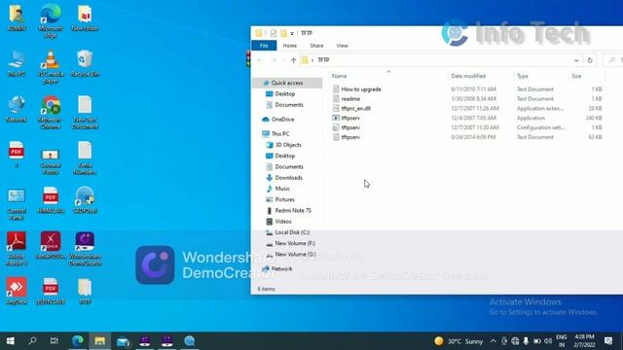
Task: Sort files by Size column
Action: click(x=576, y=76)
